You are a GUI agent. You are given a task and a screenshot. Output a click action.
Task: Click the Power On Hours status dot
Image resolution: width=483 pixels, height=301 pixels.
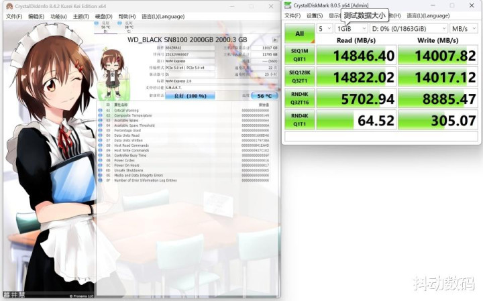(100, 166)
